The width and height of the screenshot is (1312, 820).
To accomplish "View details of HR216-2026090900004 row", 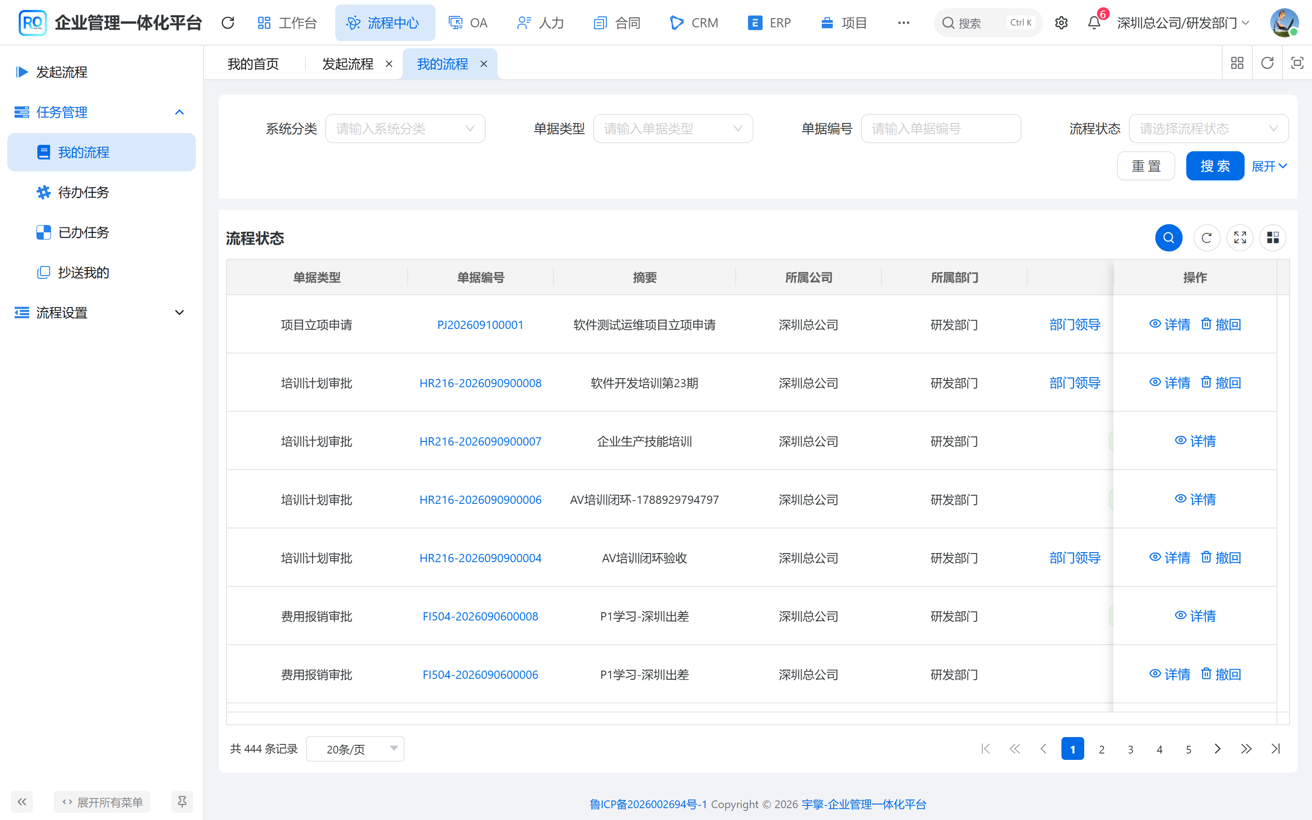I will click(x=1169, y=558).
